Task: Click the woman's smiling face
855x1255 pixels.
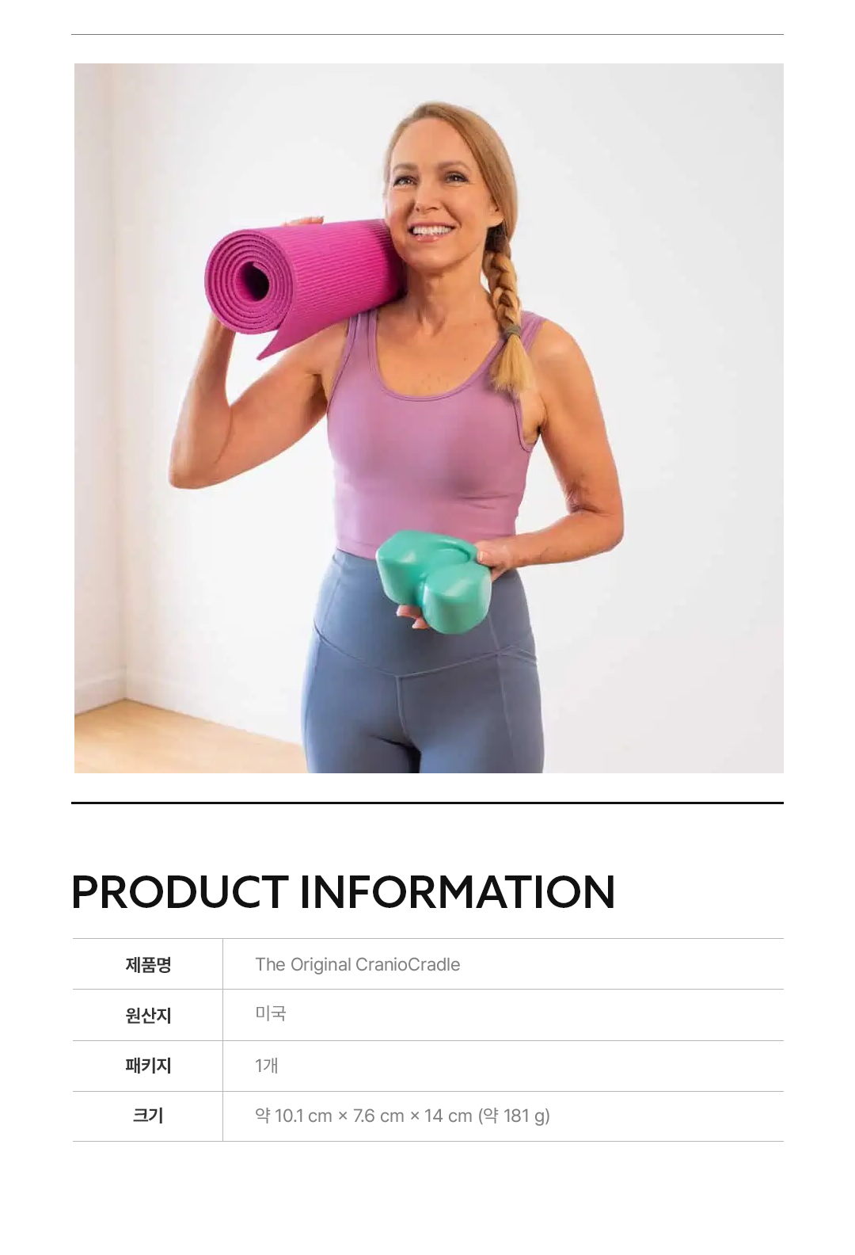Action: coord(431,198)
